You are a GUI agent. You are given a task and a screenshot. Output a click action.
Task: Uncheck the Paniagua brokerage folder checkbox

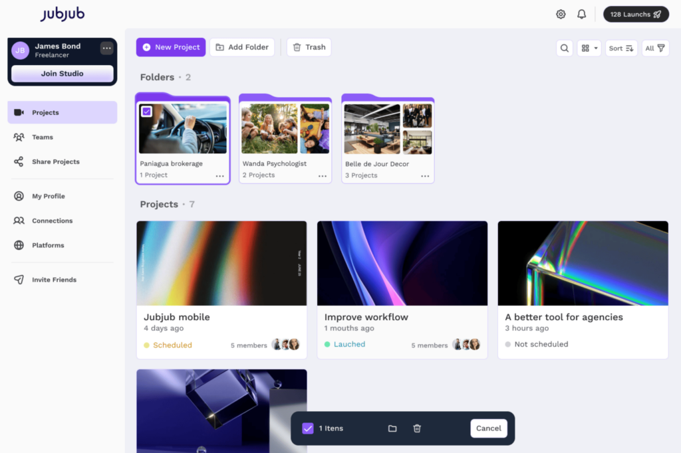146,112
